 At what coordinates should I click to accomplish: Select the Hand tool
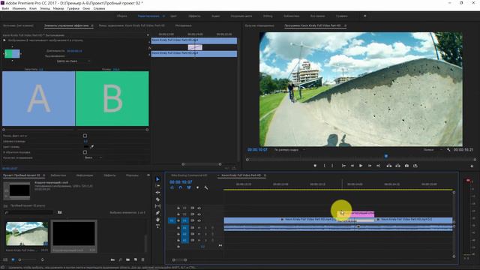click(157, 220)
